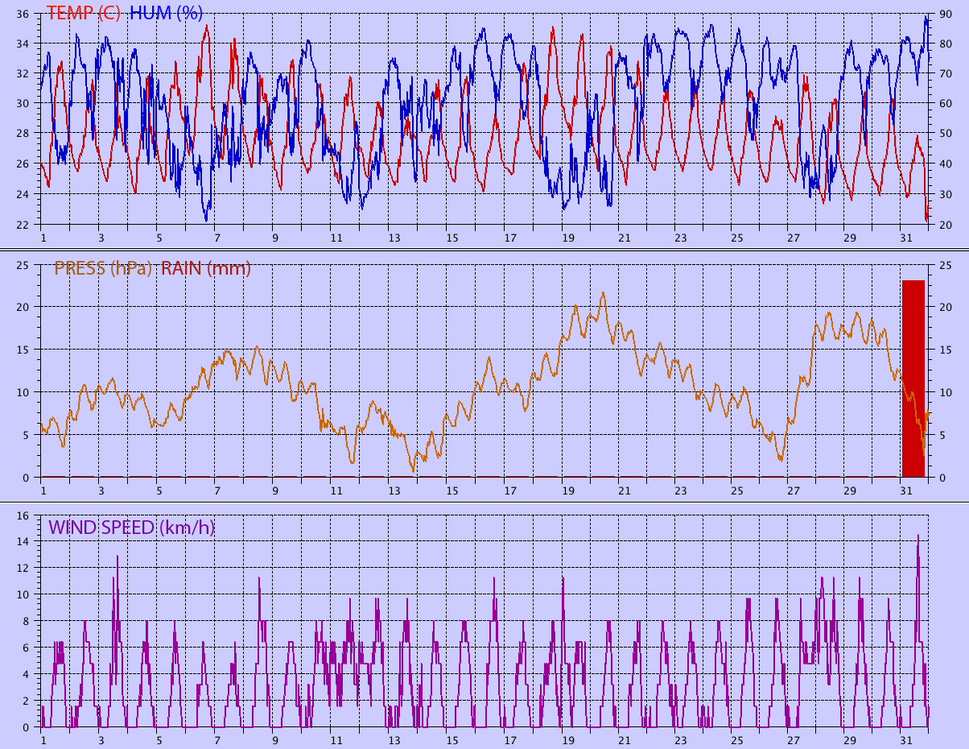This screenshot has height=749, width=969.
Task: Click the orange PRESS (hPa) legend label
Action: pos(104,268)
